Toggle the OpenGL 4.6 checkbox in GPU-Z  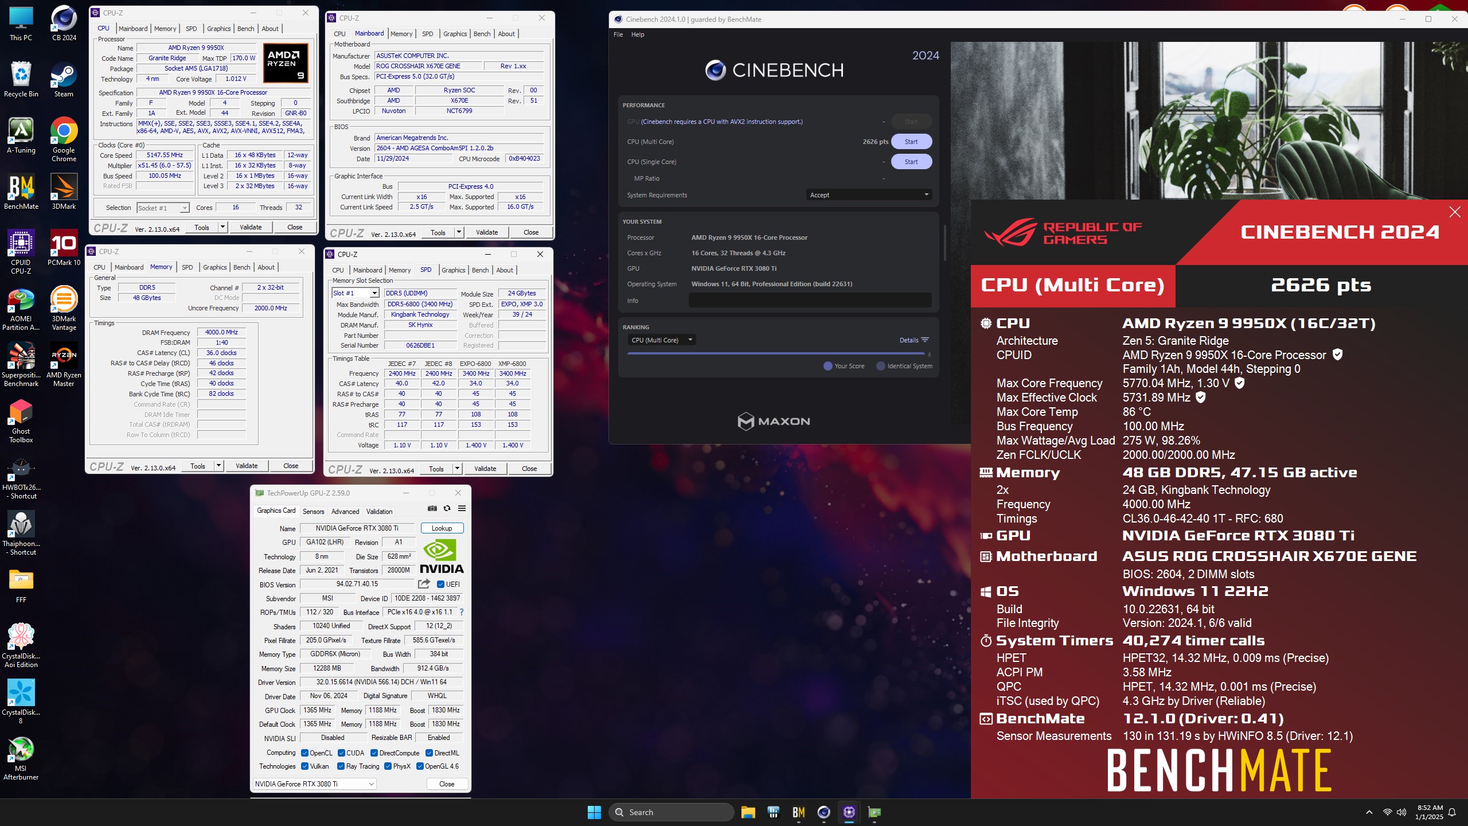tap(420, 766)
